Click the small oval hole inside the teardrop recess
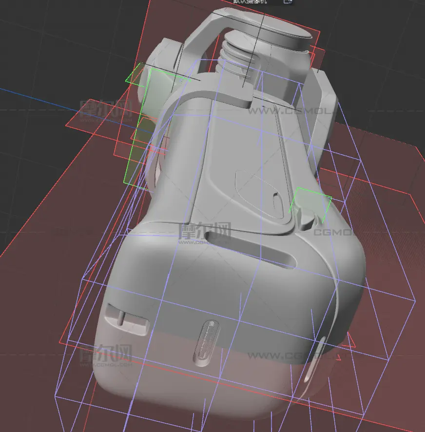Viewport: 425px width, 432px height. click(x=277, y=201)
